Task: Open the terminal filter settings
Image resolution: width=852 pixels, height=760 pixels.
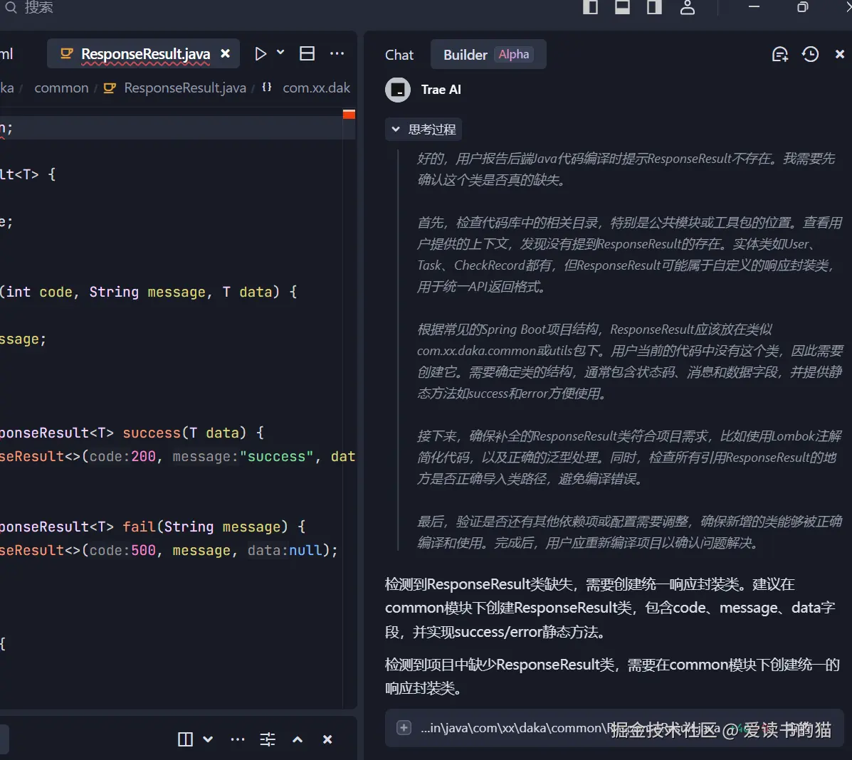Action: [x=267, y=739]
